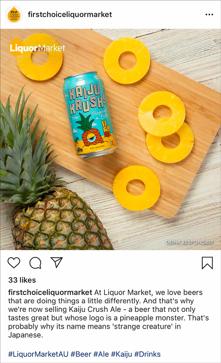This screenshot has width=221, height=363.
Task: Tap the Drink Responsibly watermark text
Action: coord(190,242)
